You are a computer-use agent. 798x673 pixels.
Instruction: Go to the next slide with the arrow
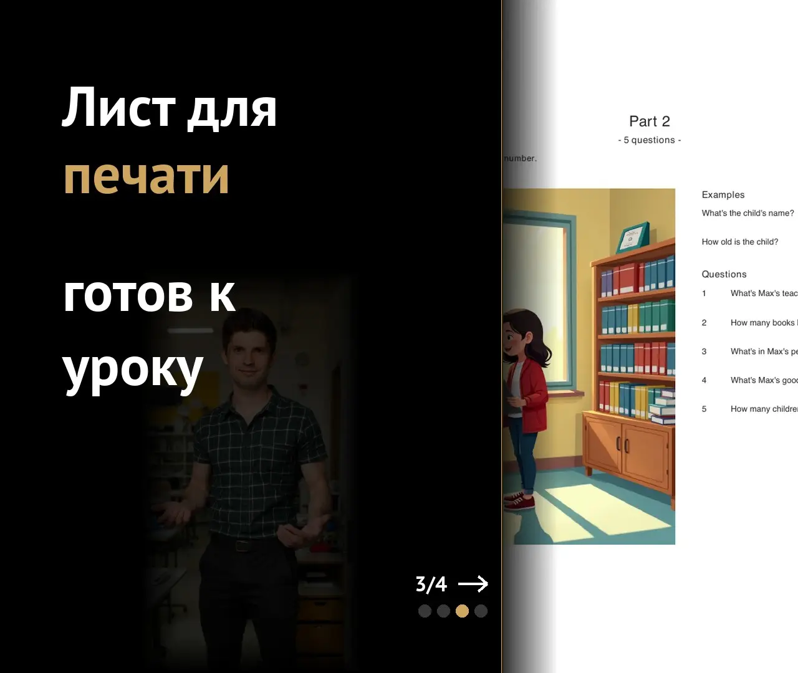(x=473, y=584)
